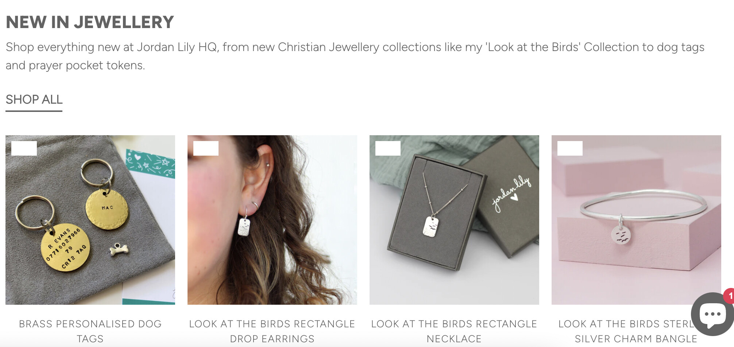
Task: Select the brass dog tags product photo
Action: point(90,220)
